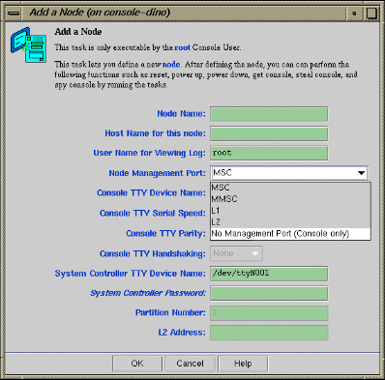Pick the L2 management port option

[290, 222]
